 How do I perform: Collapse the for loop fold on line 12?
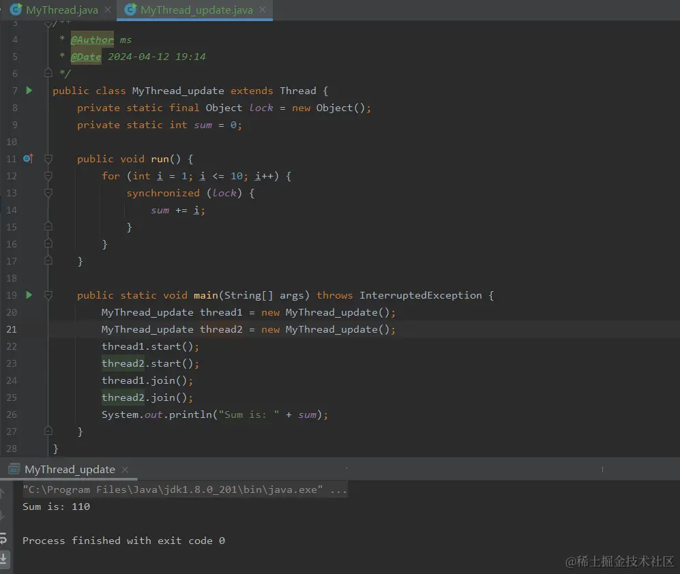click(48, 176)
